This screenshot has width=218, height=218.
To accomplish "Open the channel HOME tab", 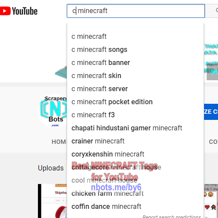I will point(59,142).
